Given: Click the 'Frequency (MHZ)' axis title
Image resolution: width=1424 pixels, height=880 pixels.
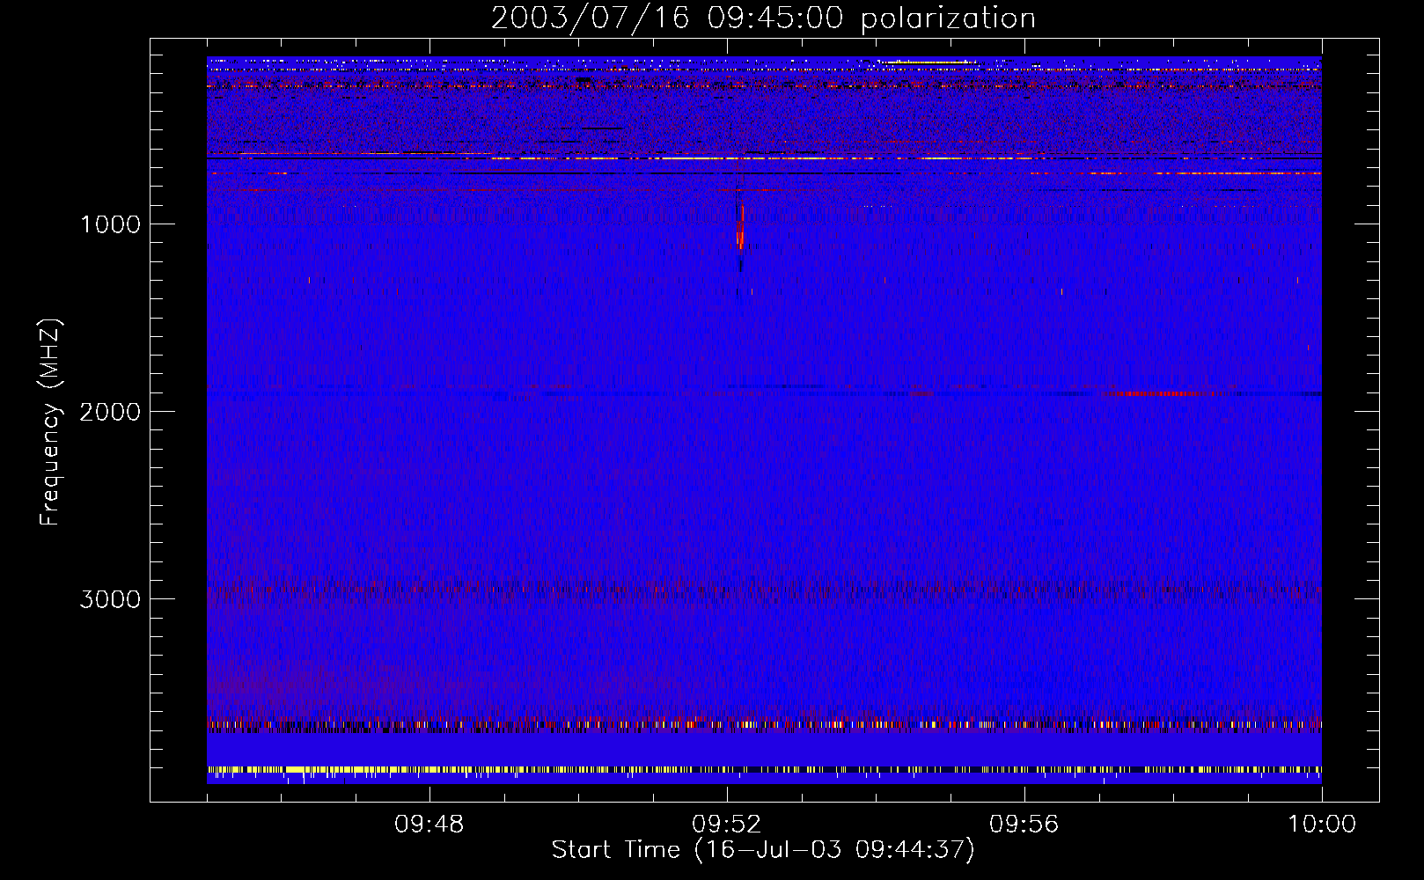Looking at the screenshot, I should (50, 422).
